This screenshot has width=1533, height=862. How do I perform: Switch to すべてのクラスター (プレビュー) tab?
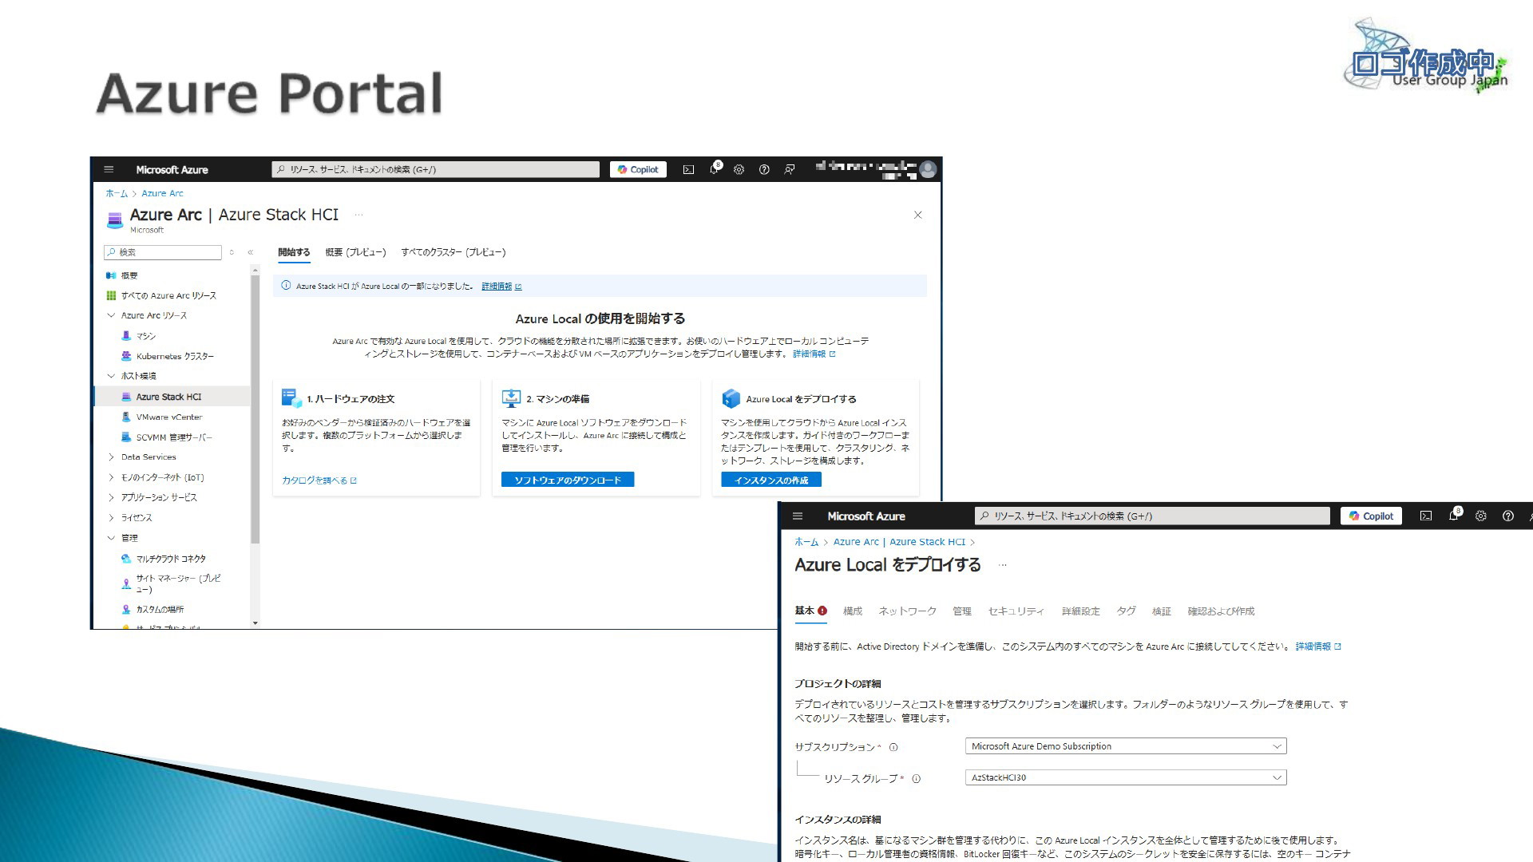point(454,252)
